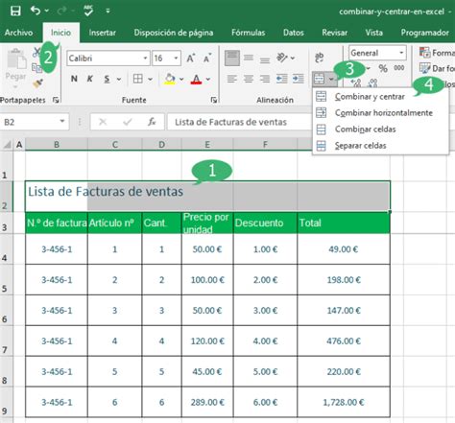The width and height of the screenshot is (455, 423).
Task: Click the confirm checkmark in formula bar
Action: click(128, 122)
